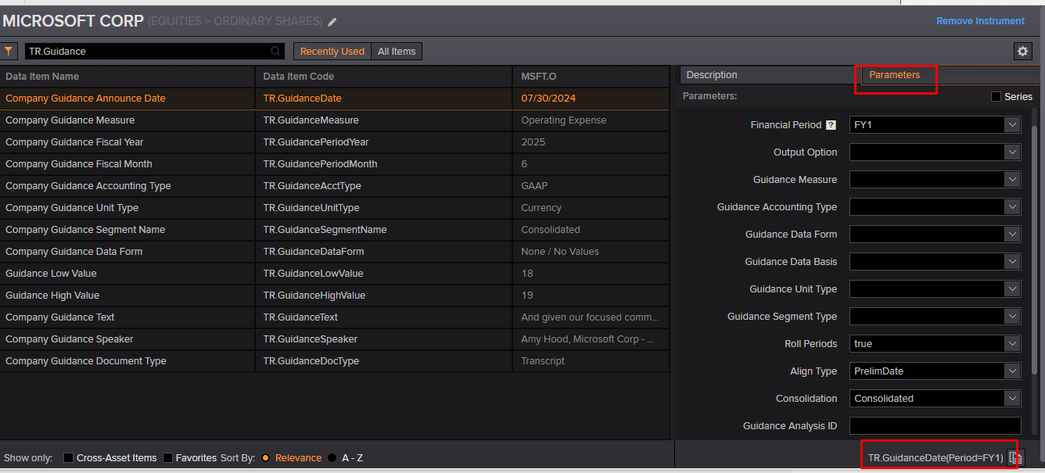Tick the Cross-Asset Items checkbox
This screenshot has height=473, width=1045.
pos(69,458)
